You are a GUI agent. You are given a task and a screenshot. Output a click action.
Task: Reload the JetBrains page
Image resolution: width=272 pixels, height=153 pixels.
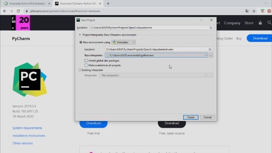coord(18,11)
